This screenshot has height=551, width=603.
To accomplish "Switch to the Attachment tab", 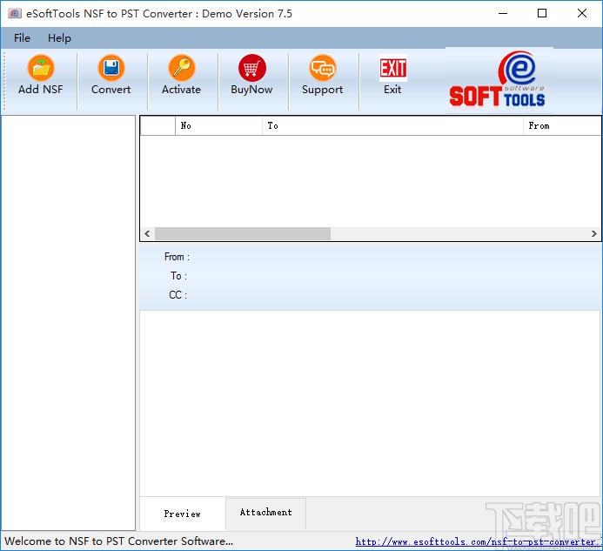I will click(x=265, y=512).
